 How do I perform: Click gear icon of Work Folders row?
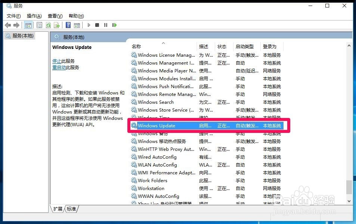click(134, 180)
